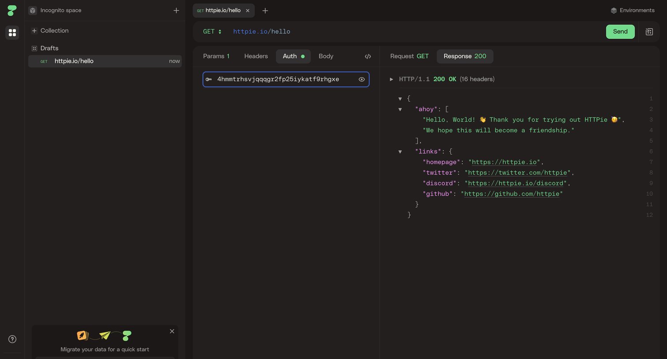Open the help question mark icon

click(12, 339)
